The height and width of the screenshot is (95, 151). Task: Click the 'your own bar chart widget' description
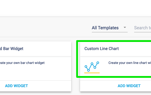point(22,63)
